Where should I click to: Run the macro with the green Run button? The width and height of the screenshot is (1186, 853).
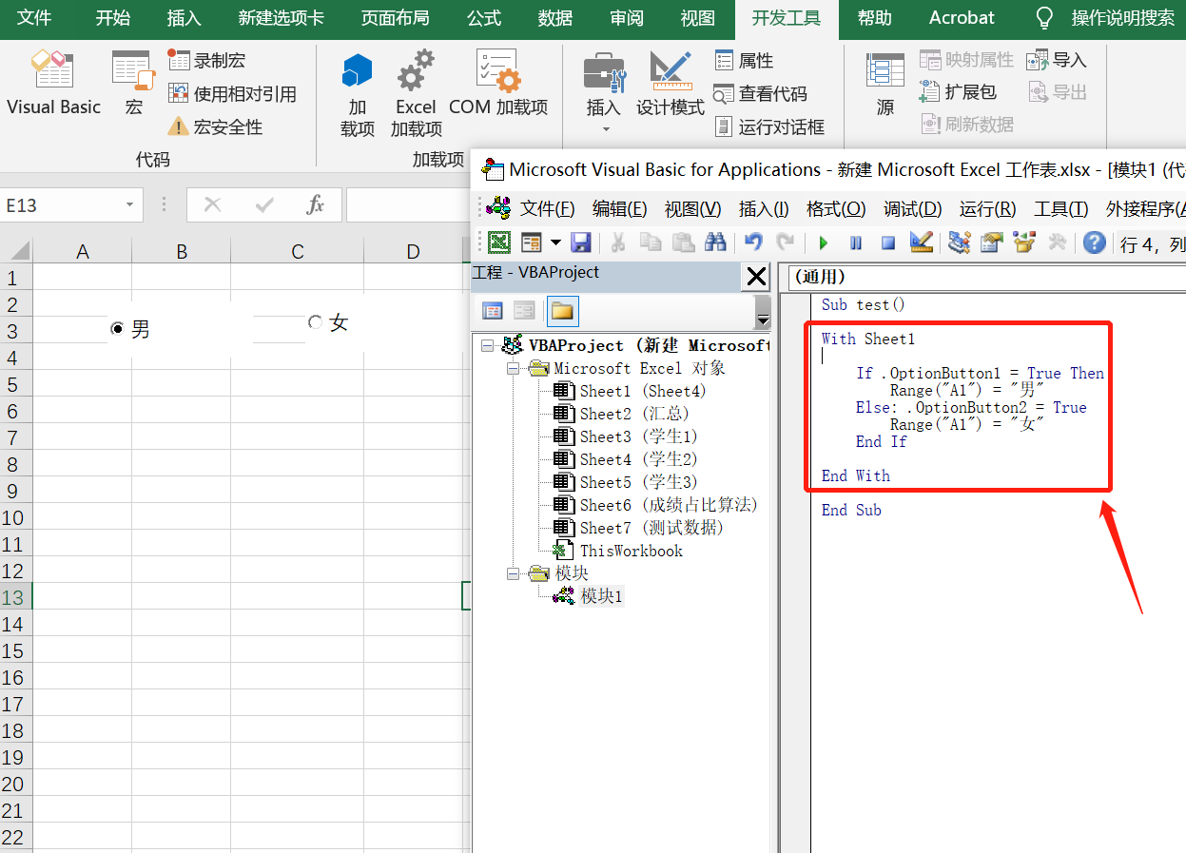[823, 243]
